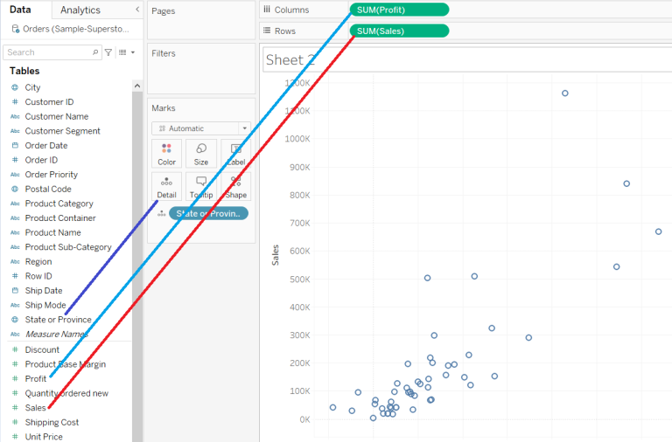Select the Profit measure

click(36, 379)
